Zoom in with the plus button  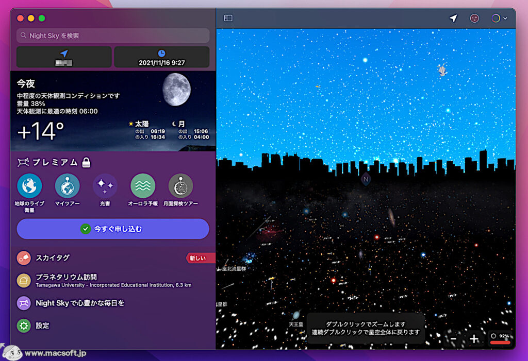(x=474, y=339)
